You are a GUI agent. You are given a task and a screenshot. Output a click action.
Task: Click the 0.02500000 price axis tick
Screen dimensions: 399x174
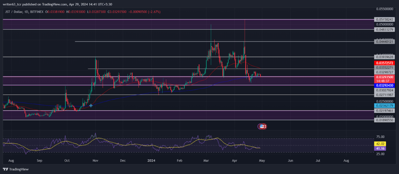tap(385, 101)
